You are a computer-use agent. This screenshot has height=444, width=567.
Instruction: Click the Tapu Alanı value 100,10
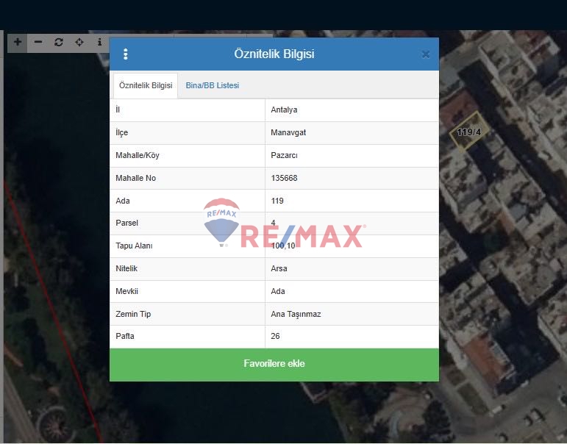tap(283, 246)
